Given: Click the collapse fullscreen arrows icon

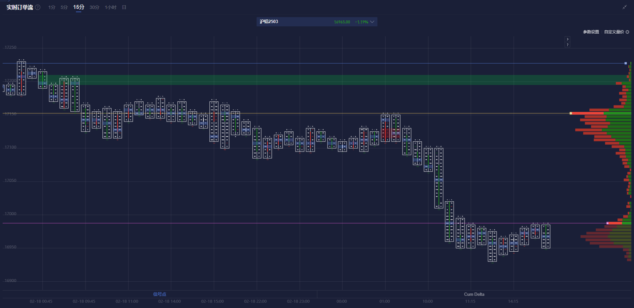Looking at the screenshot, I should (x=624, y=7).
